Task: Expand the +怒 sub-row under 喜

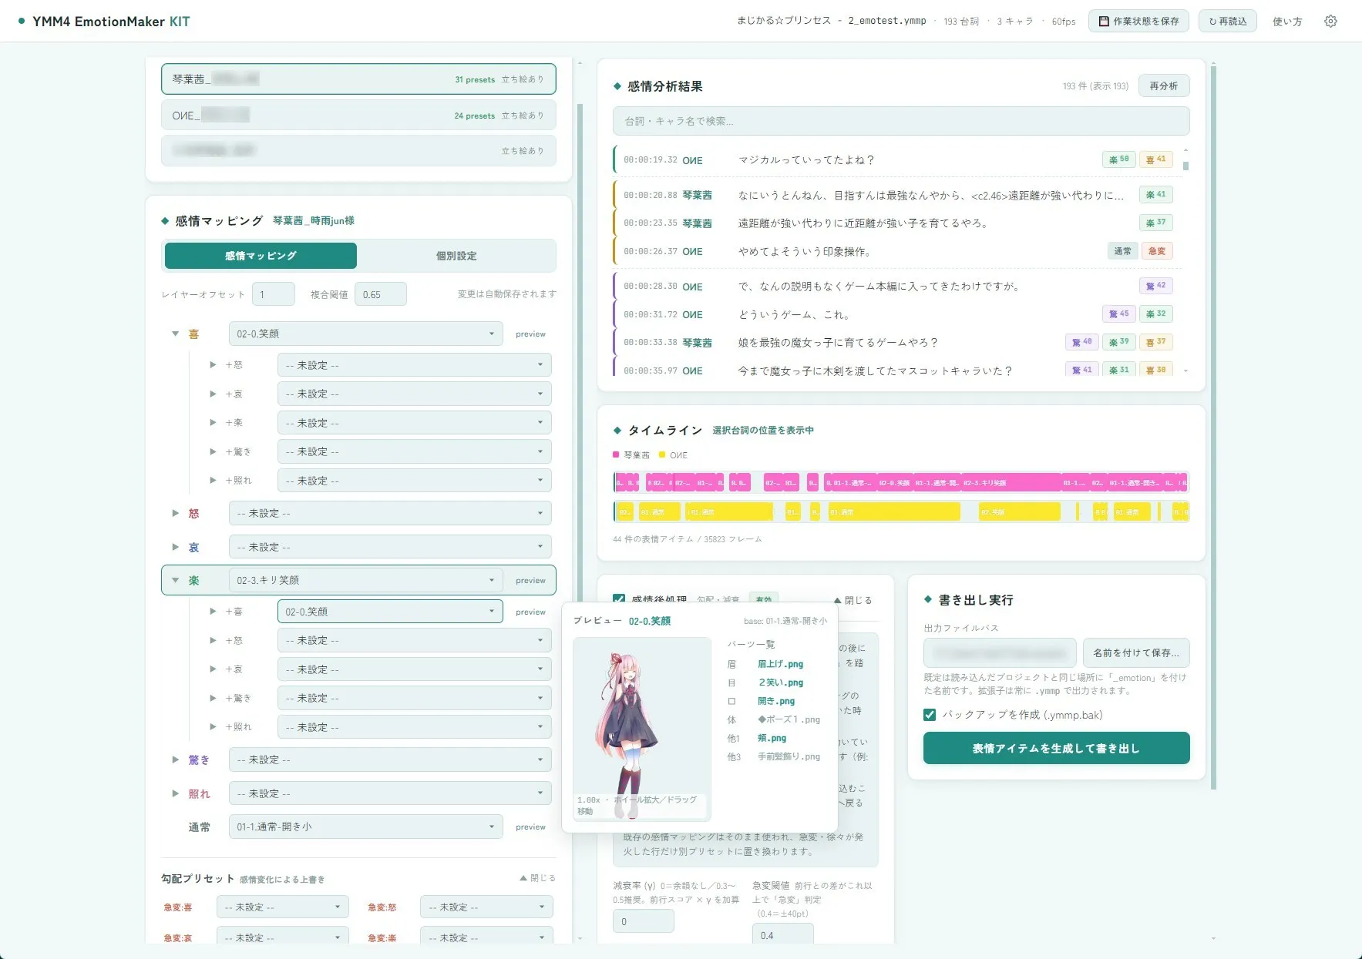Action: pos(213,365)
